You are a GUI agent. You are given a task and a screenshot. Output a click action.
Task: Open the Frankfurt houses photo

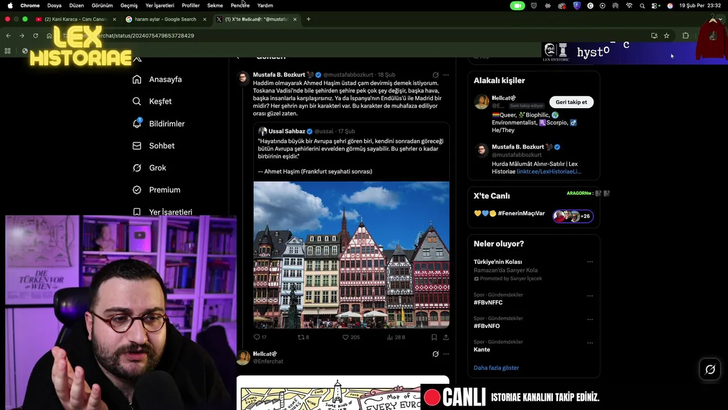pyautogui.click(x=351, y=255)
